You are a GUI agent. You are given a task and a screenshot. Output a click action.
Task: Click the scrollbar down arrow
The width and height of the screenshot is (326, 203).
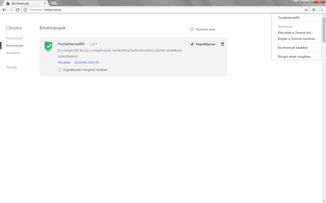pyautogui.click(x=324, y=201)
